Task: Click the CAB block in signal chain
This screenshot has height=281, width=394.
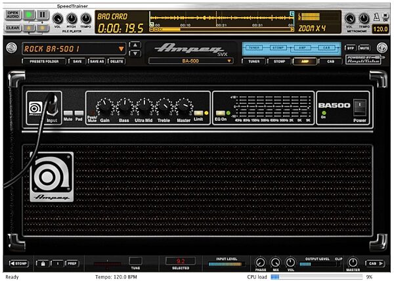Action: point(326,47)
